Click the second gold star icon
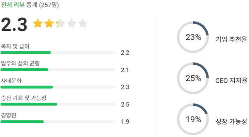Viewport: 249px width, 137px height. 49,24
